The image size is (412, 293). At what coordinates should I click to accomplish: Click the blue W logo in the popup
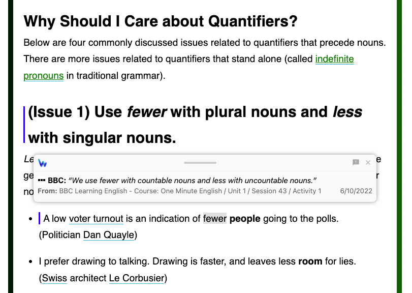[43, 163]
